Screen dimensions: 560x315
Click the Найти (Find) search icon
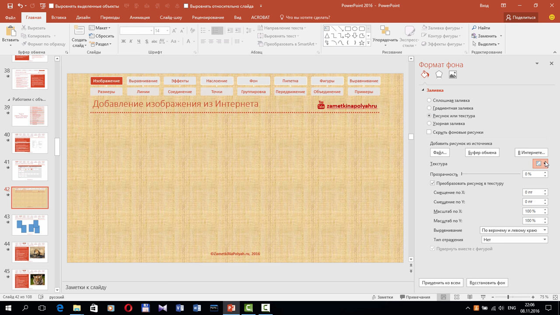[x=474, y=28]
